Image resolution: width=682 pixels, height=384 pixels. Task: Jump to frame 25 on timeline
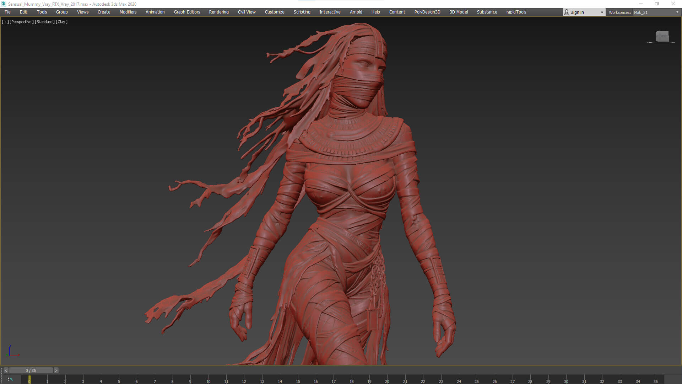click(477, 382)
